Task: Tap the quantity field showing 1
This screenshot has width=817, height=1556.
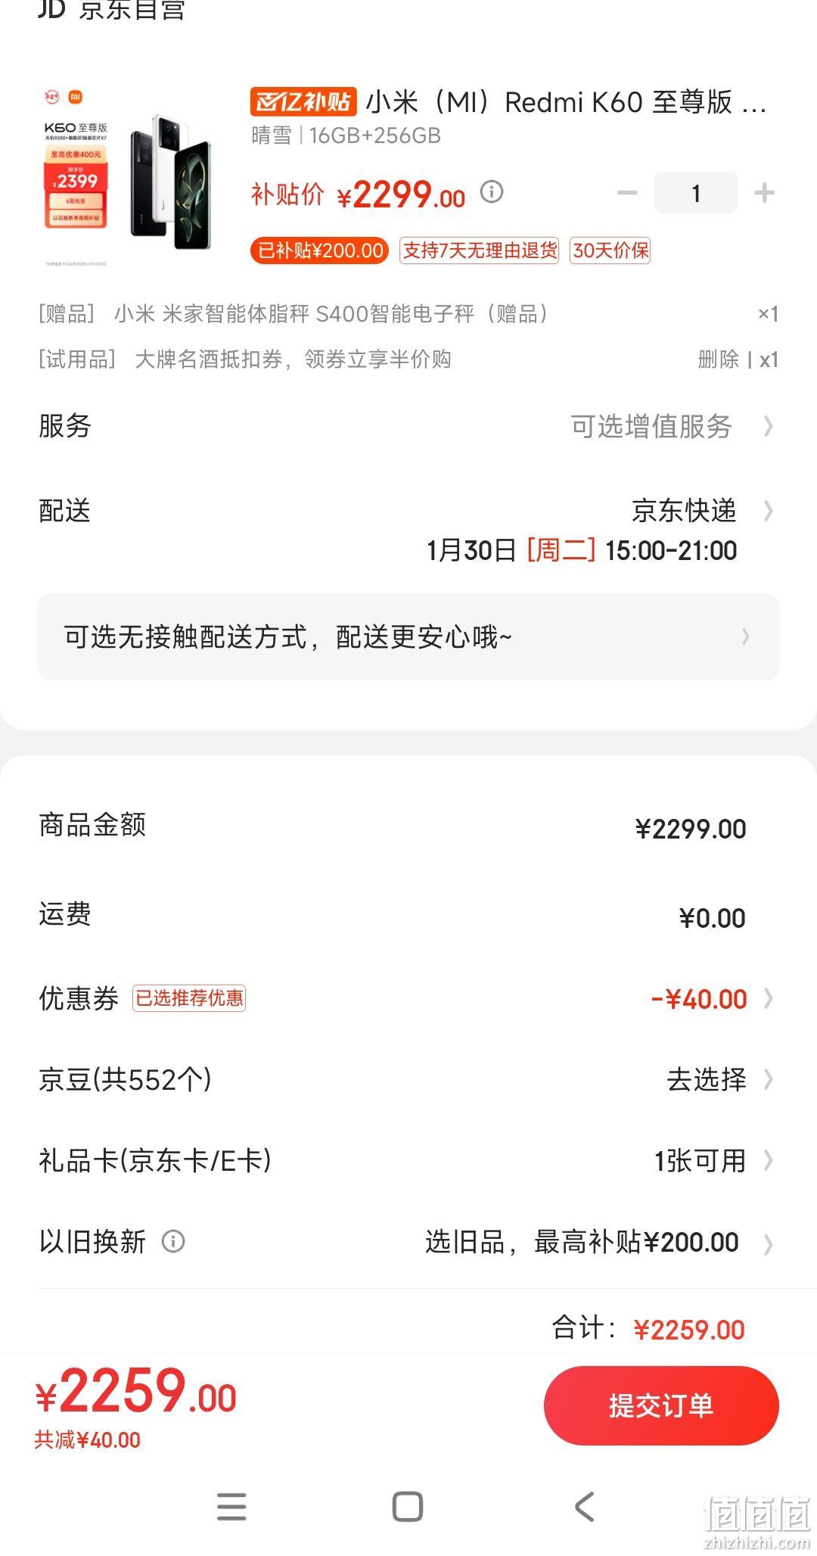Action: point(695,193)
